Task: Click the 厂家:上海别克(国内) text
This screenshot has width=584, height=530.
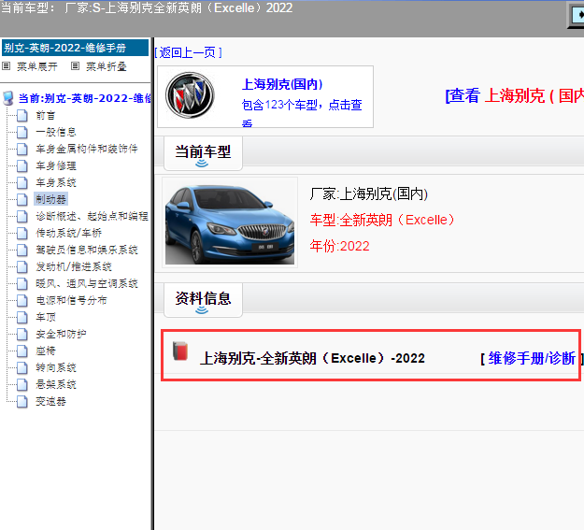Action: (x=369, y=193)
